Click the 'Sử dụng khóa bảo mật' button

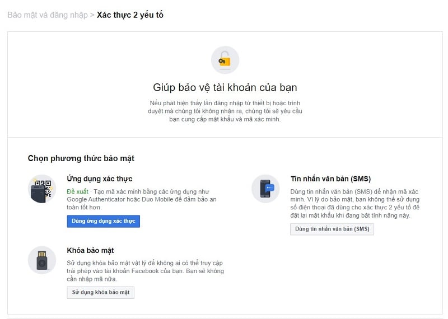(101, 293)
